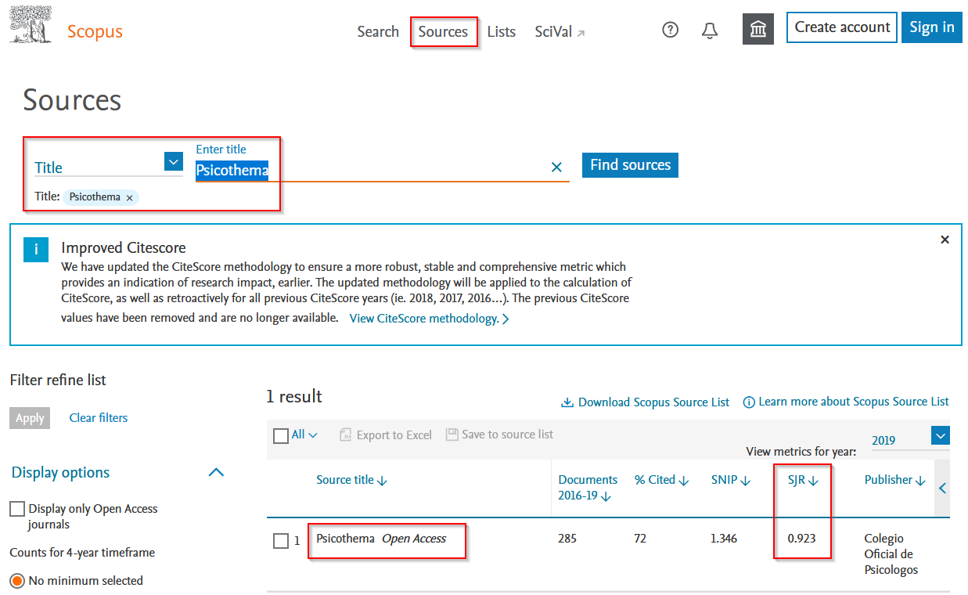Open the Lists menu item
This screenshot has width=968, height=595.
point(501,31)
